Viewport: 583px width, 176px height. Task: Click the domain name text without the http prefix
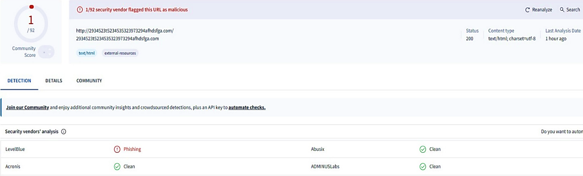117,39
